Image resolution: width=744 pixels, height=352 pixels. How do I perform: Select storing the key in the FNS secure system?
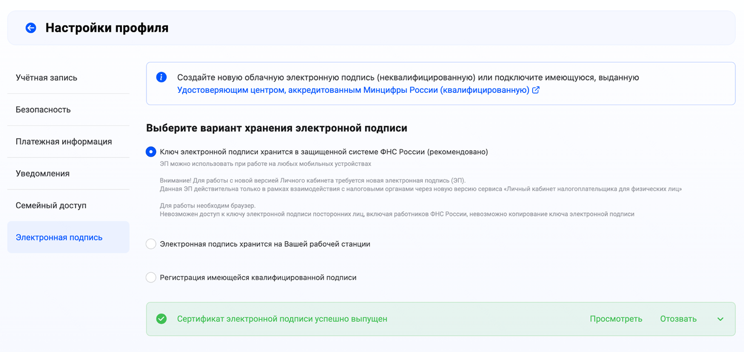click(151, 152)
